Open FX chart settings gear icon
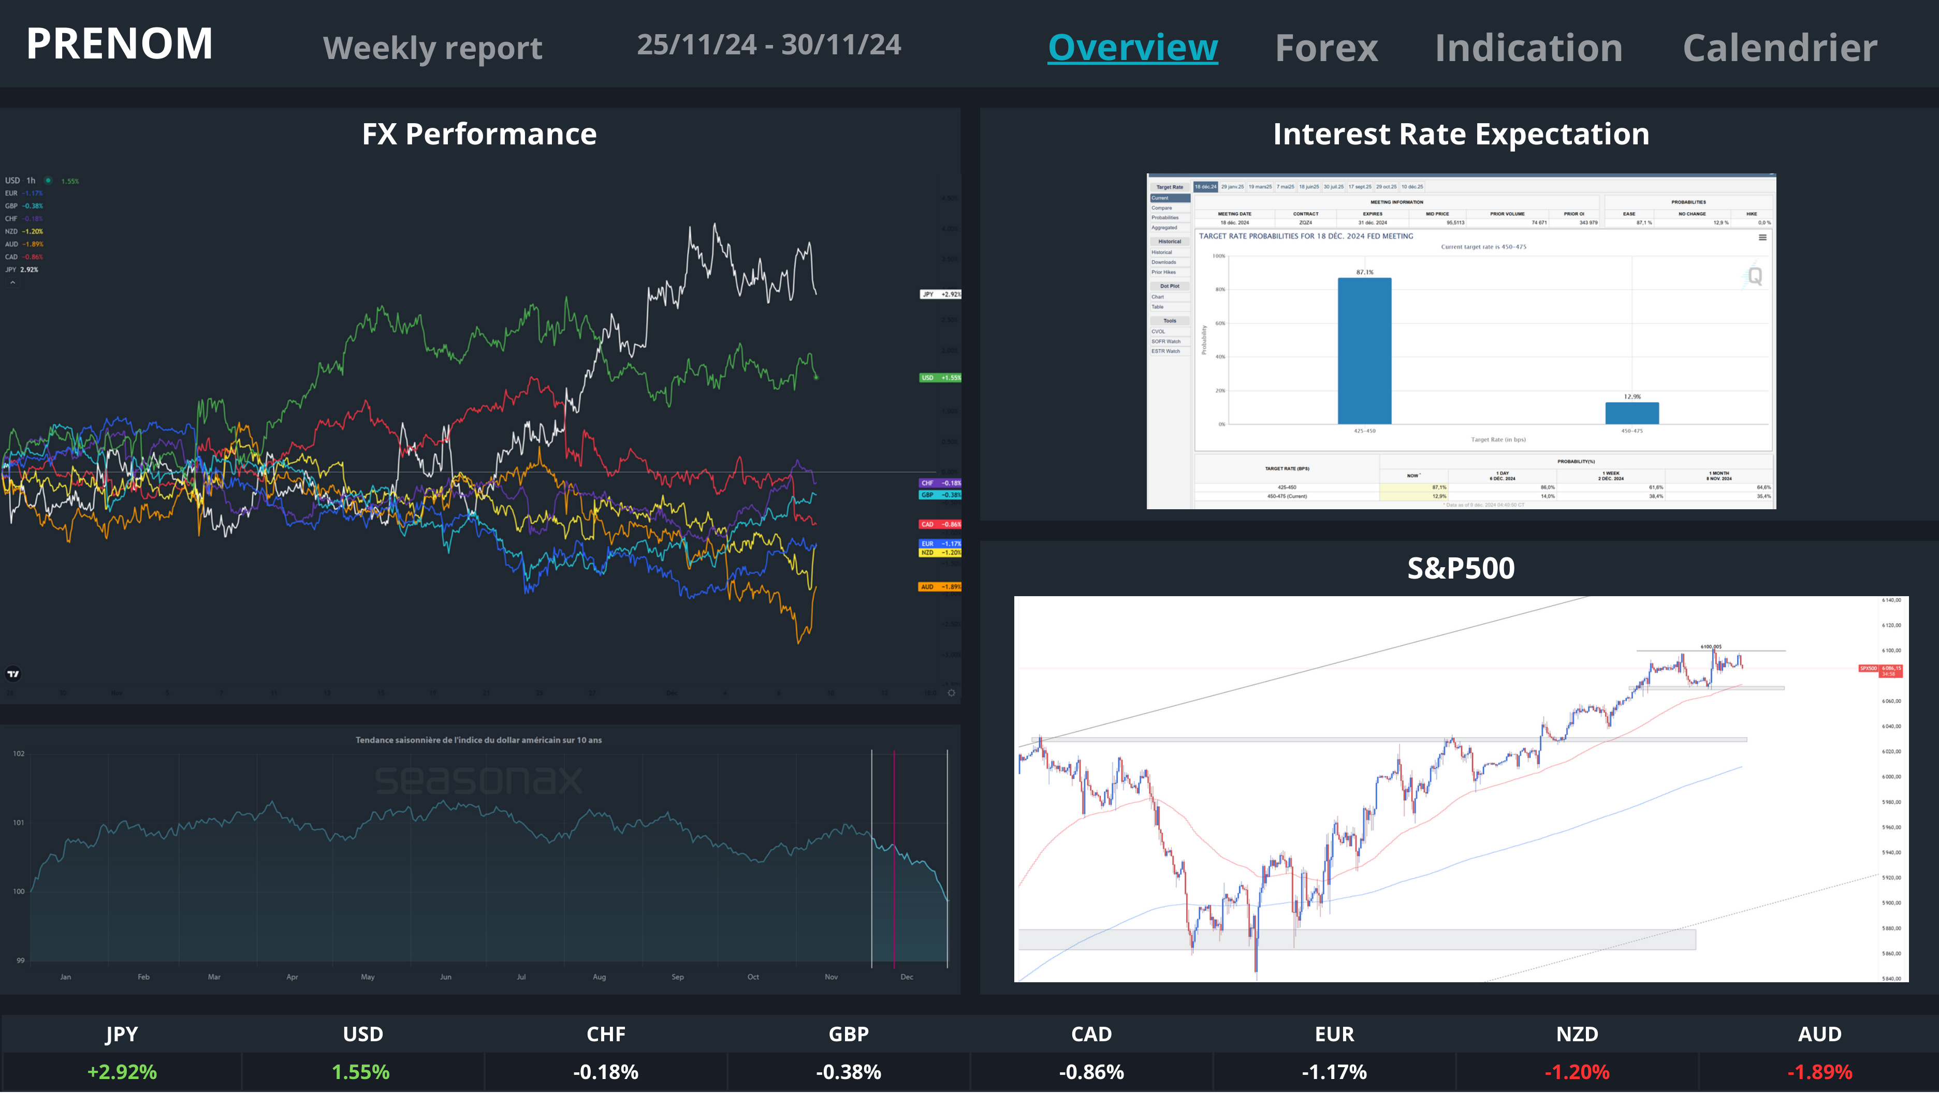This screenshot has width=1939, height=1093. coord(952,693)
